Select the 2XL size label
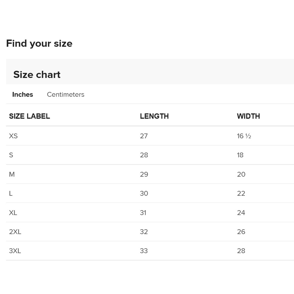 pyautogui.click(x=15, y=232)
